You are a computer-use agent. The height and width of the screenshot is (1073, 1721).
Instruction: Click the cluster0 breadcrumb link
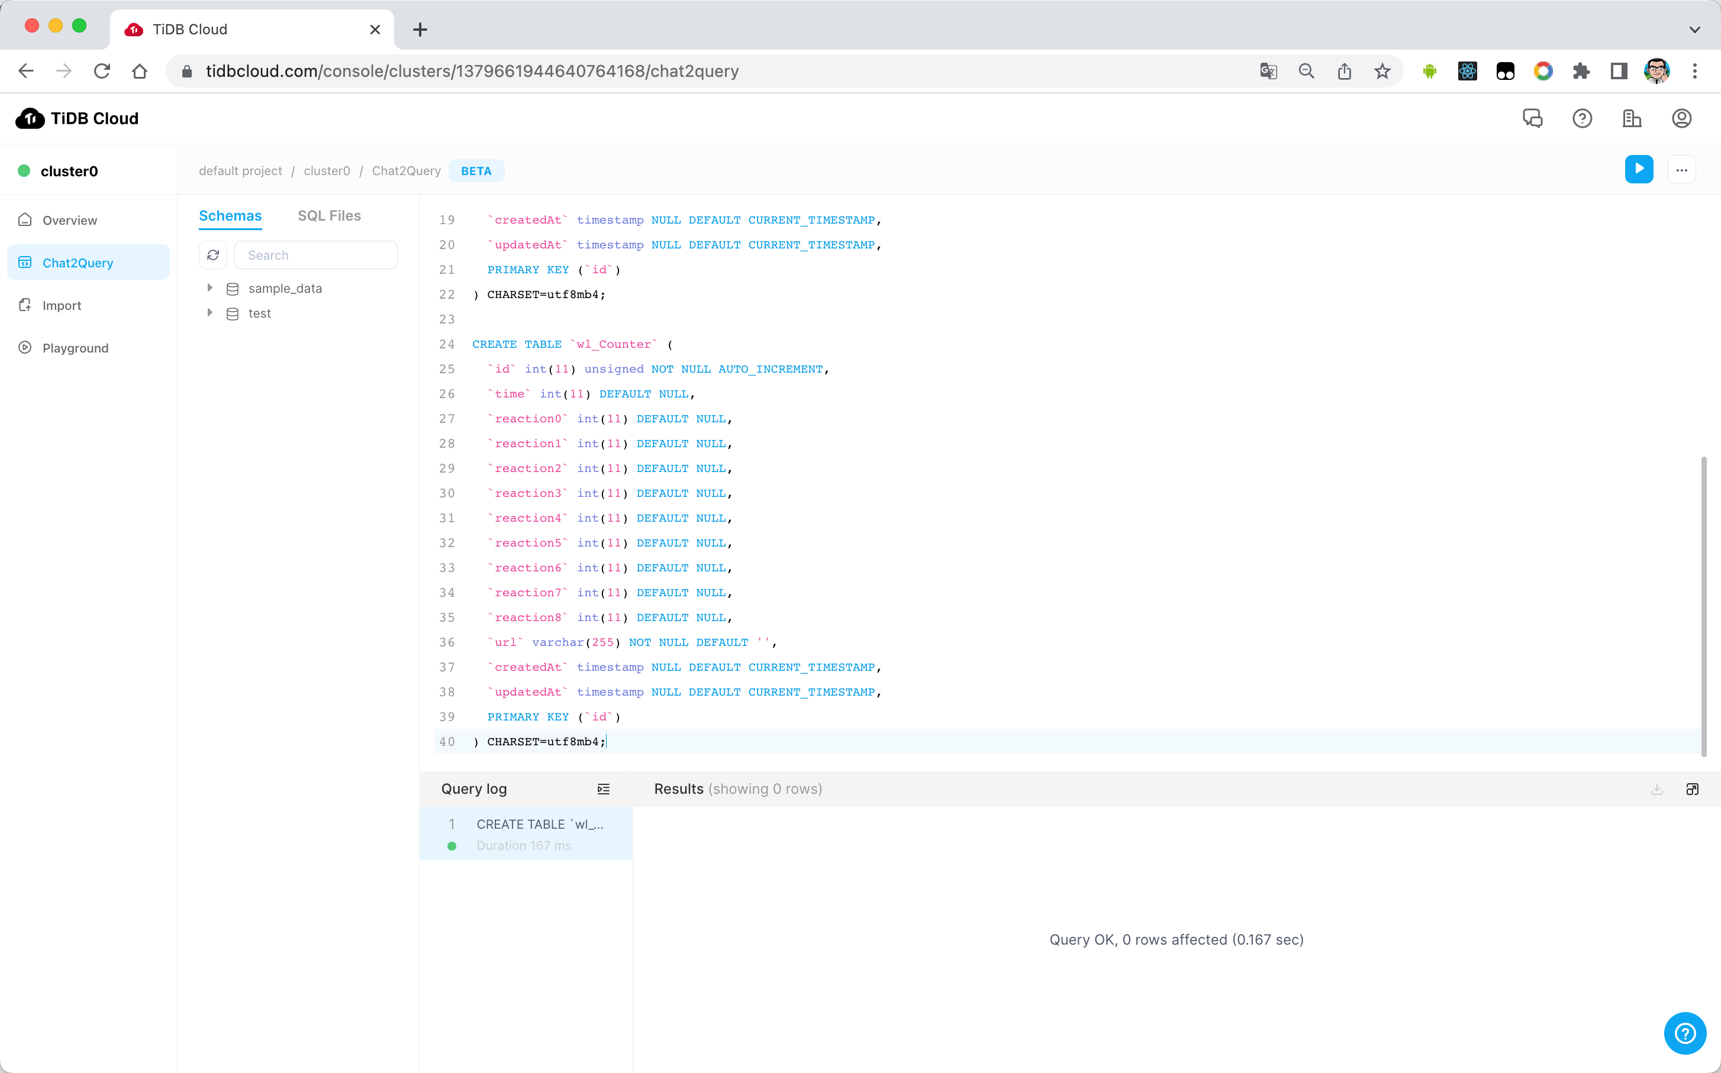click(327, 171)
